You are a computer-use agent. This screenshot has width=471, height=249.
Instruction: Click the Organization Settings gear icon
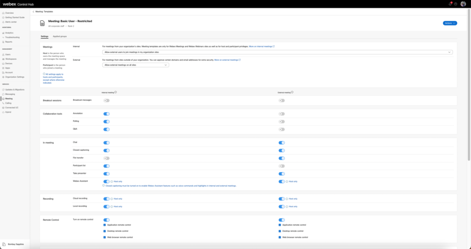[3, 77]
